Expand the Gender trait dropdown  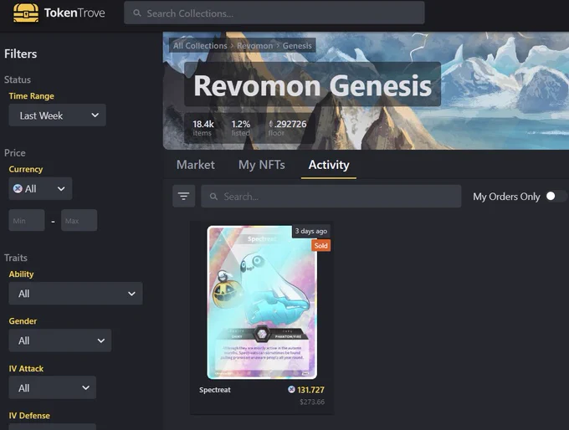[60, 340]
